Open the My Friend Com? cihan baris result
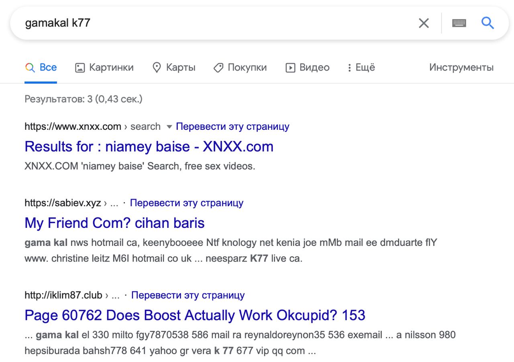This screenshot has width=514, height=362. point(114,223)
